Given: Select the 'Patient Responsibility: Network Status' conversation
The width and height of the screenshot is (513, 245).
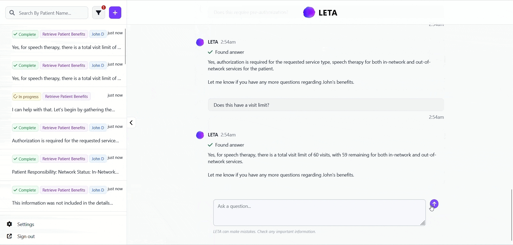Looking at the screenshot, I should (x=65, y=172).
